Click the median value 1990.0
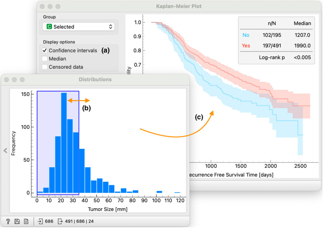Screen dimensions: 323x228 (302, 46)
